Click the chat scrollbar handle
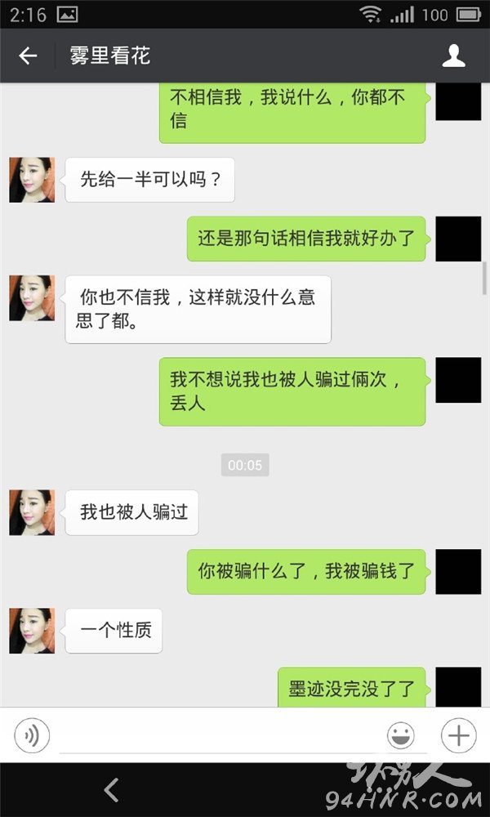Screen dimensions: 490x817 tap(485, 279)
